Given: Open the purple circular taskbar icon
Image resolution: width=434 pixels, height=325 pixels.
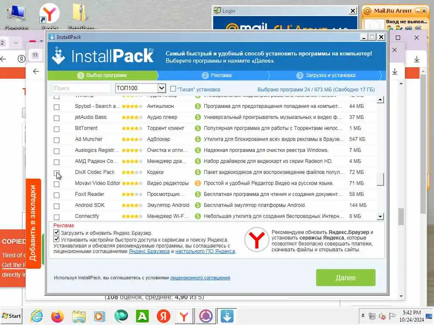Looking at the screenshot, I should coord(206,316).
